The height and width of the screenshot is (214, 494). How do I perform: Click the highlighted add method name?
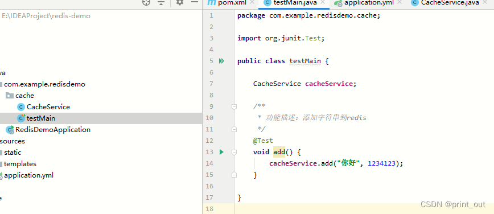(x=279, y=152)
